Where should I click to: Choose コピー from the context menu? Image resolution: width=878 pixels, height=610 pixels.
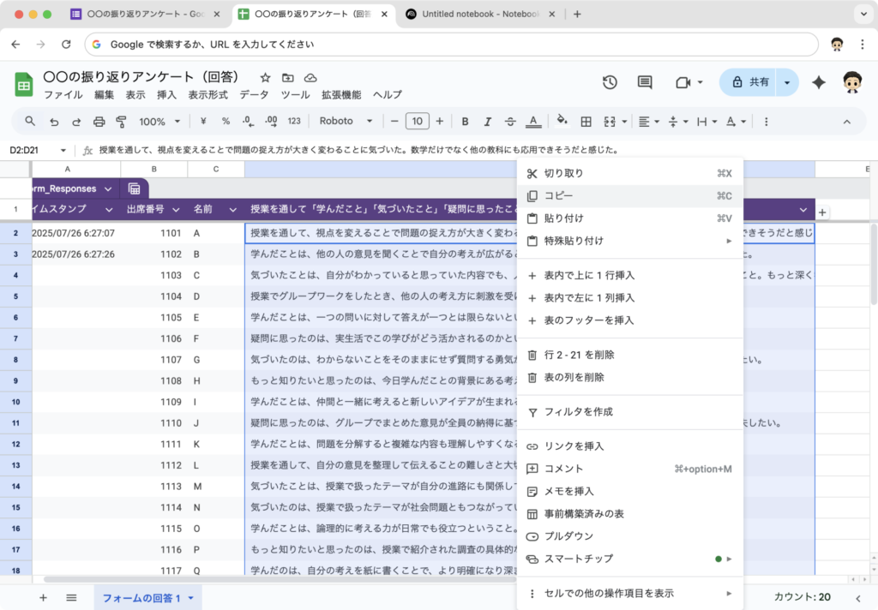(630, 196)
